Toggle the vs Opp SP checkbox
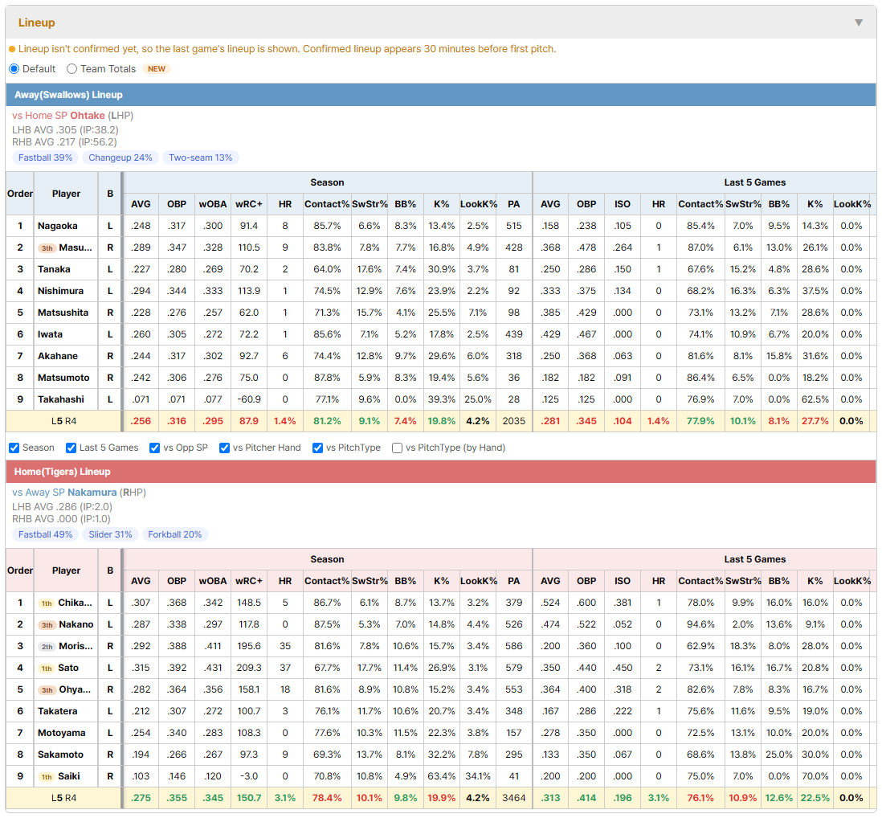Screen dimensions: 882x818 click(155, 448)
